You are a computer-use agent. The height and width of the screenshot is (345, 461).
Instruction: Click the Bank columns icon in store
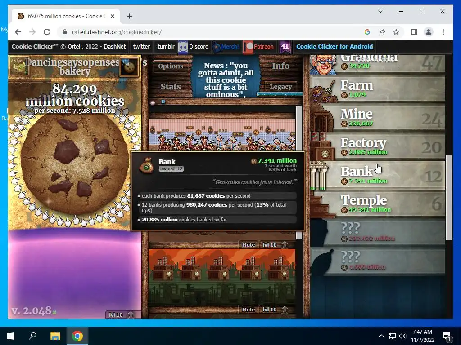pyautogui.click(x=320, y=175)
